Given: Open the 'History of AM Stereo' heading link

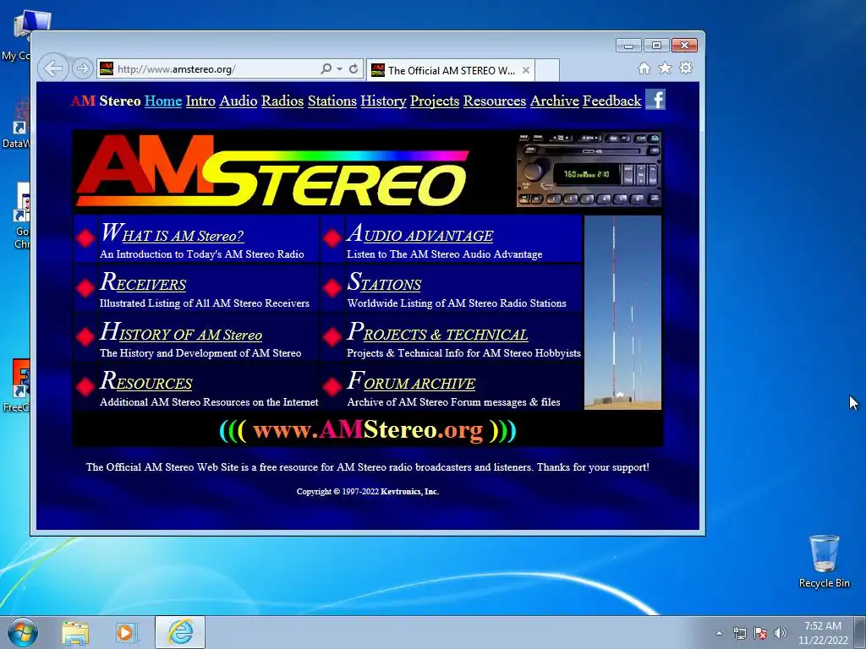Looking at the screenshot, I should coord(181,333).
